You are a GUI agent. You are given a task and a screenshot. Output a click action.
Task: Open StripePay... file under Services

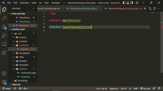click(x=23, y=77)
